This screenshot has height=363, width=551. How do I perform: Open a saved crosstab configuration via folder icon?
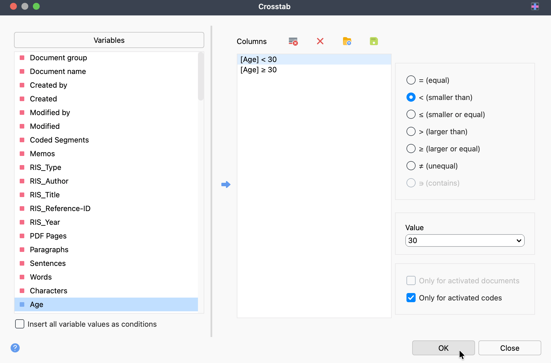pos(347,41)
